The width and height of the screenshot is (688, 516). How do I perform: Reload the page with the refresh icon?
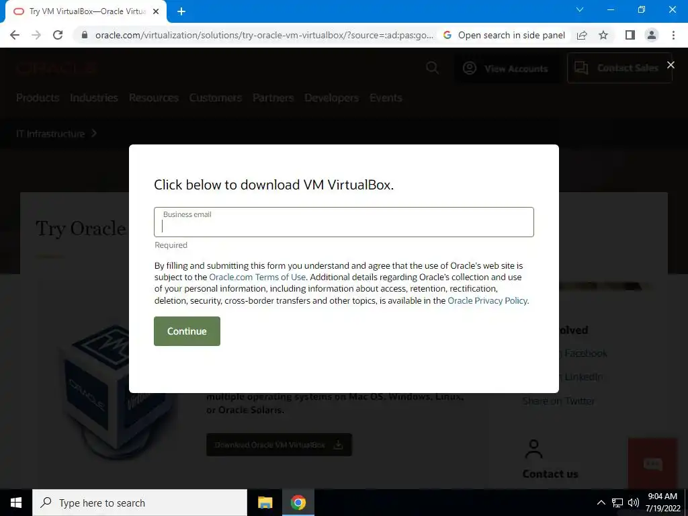point(58,35)
